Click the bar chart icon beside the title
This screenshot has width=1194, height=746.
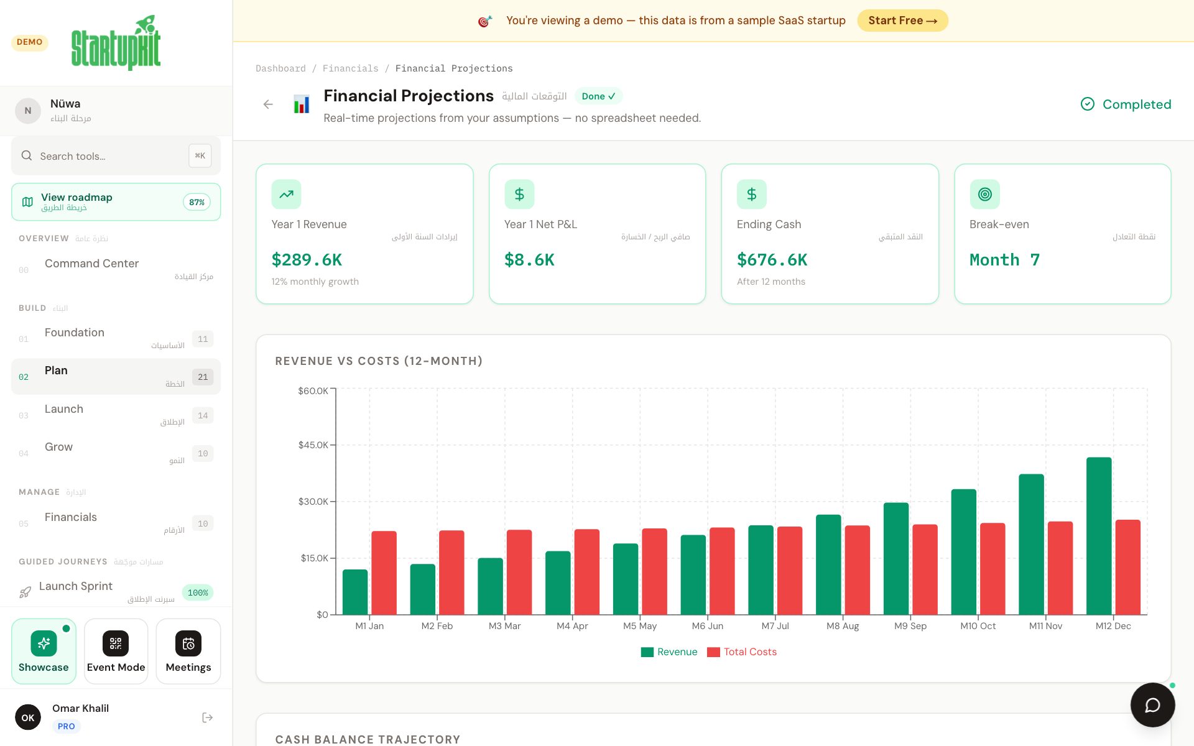click(302, 104)
